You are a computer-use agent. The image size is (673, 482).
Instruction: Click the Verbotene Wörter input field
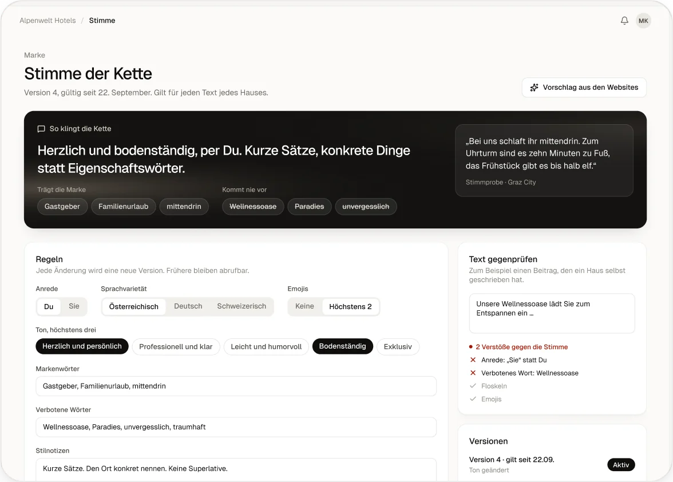pos(236,427)
